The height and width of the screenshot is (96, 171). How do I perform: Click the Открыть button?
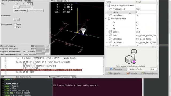click(x=132, y=73)
